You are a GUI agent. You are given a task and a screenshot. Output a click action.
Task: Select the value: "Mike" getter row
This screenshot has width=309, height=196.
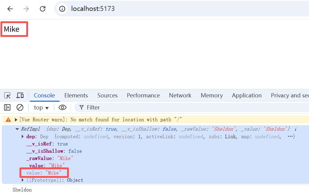click(44, 173)
